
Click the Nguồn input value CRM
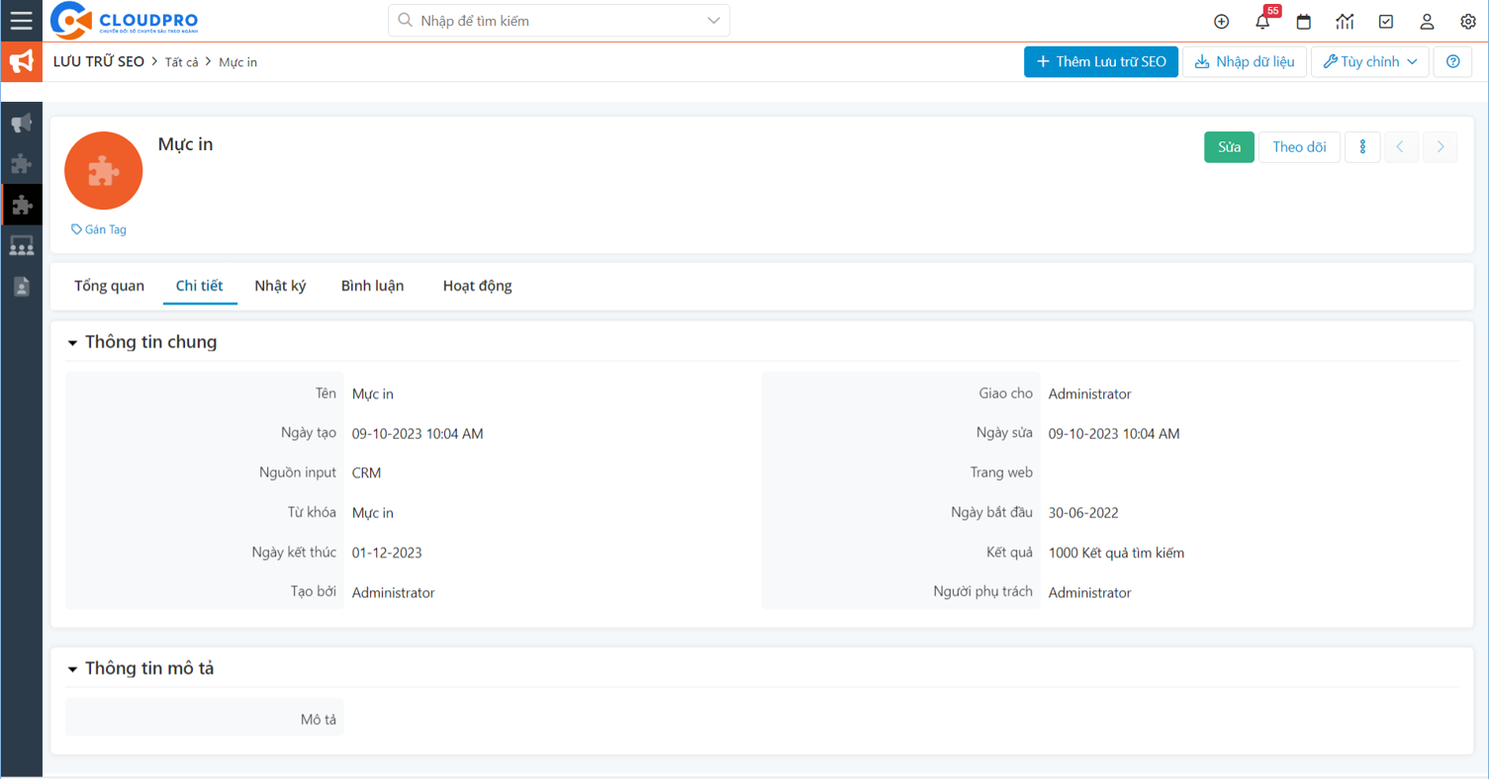click(366, 473)
